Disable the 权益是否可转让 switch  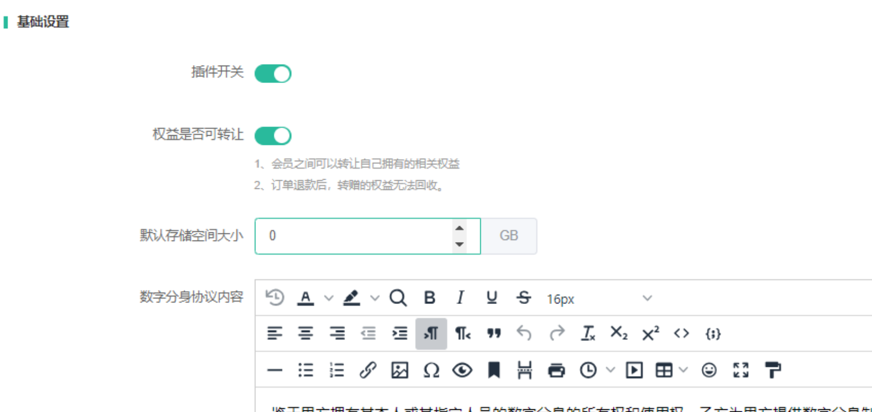click(273, 136)
